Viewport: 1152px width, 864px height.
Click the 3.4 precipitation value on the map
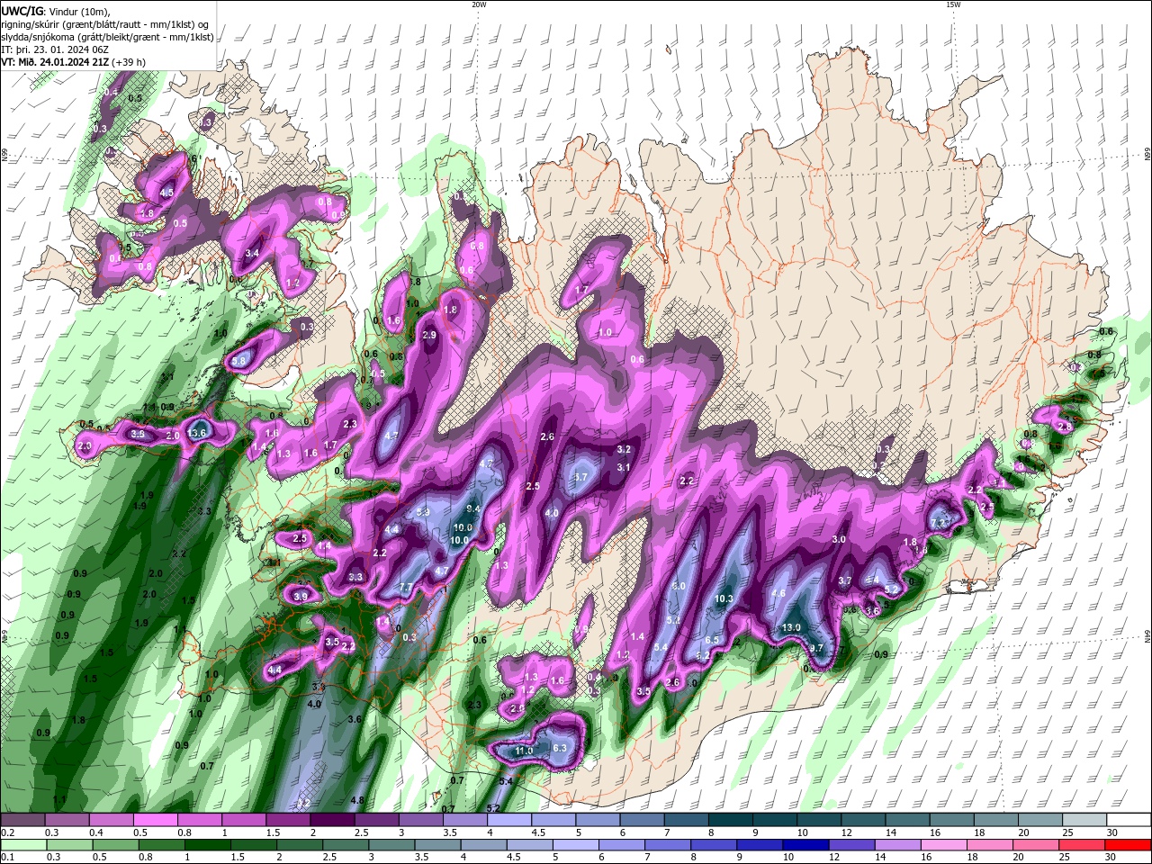click(x=253, y=254)
